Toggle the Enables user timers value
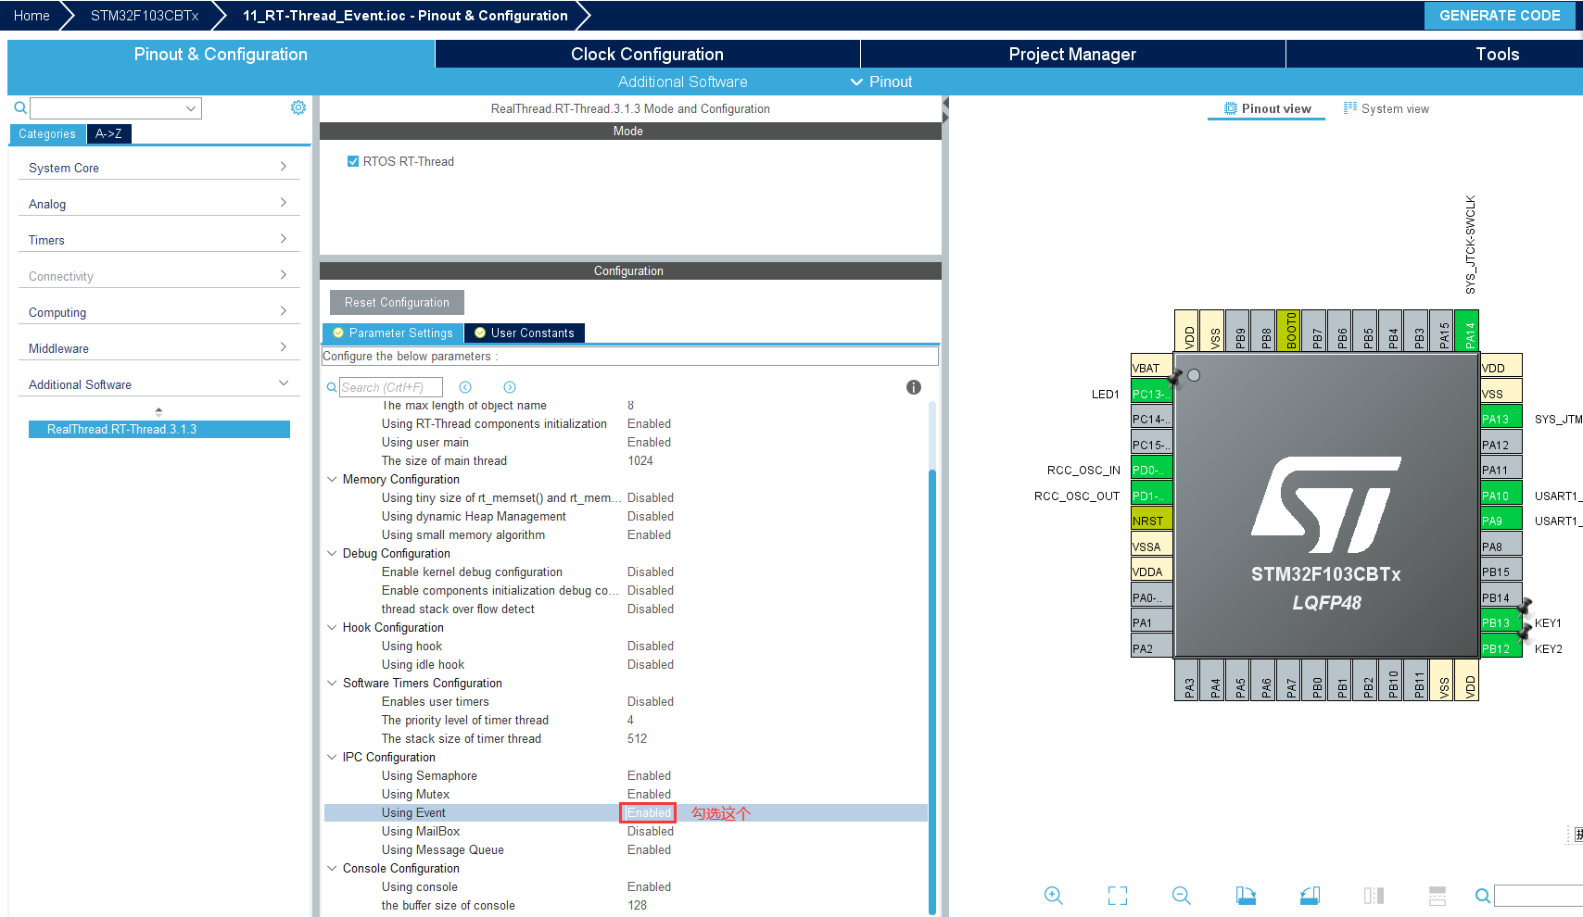The height and width of the screenshot is (917, 1583). (651, 701)
